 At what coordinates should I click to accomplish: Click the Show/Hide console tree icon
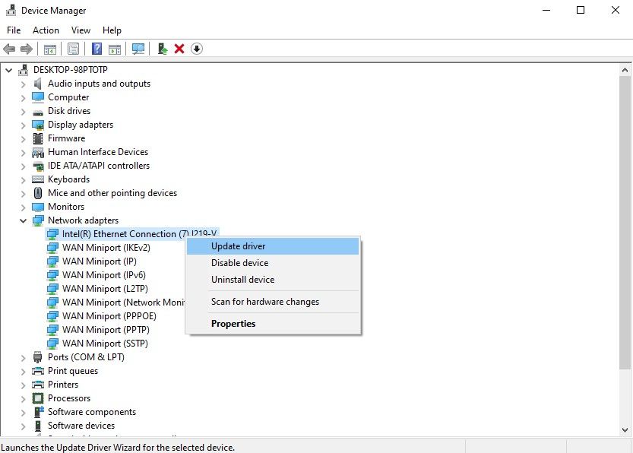pos(49,49)
